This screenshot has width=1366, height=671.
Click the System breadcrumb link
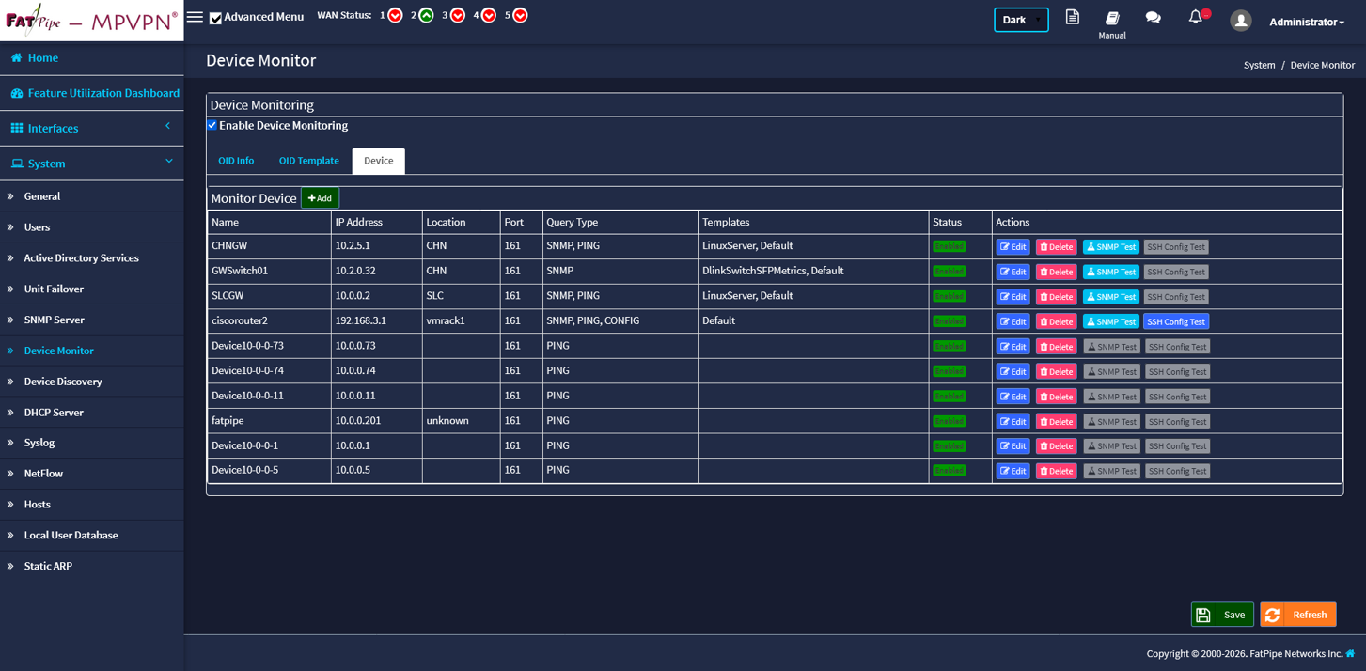1259,65
